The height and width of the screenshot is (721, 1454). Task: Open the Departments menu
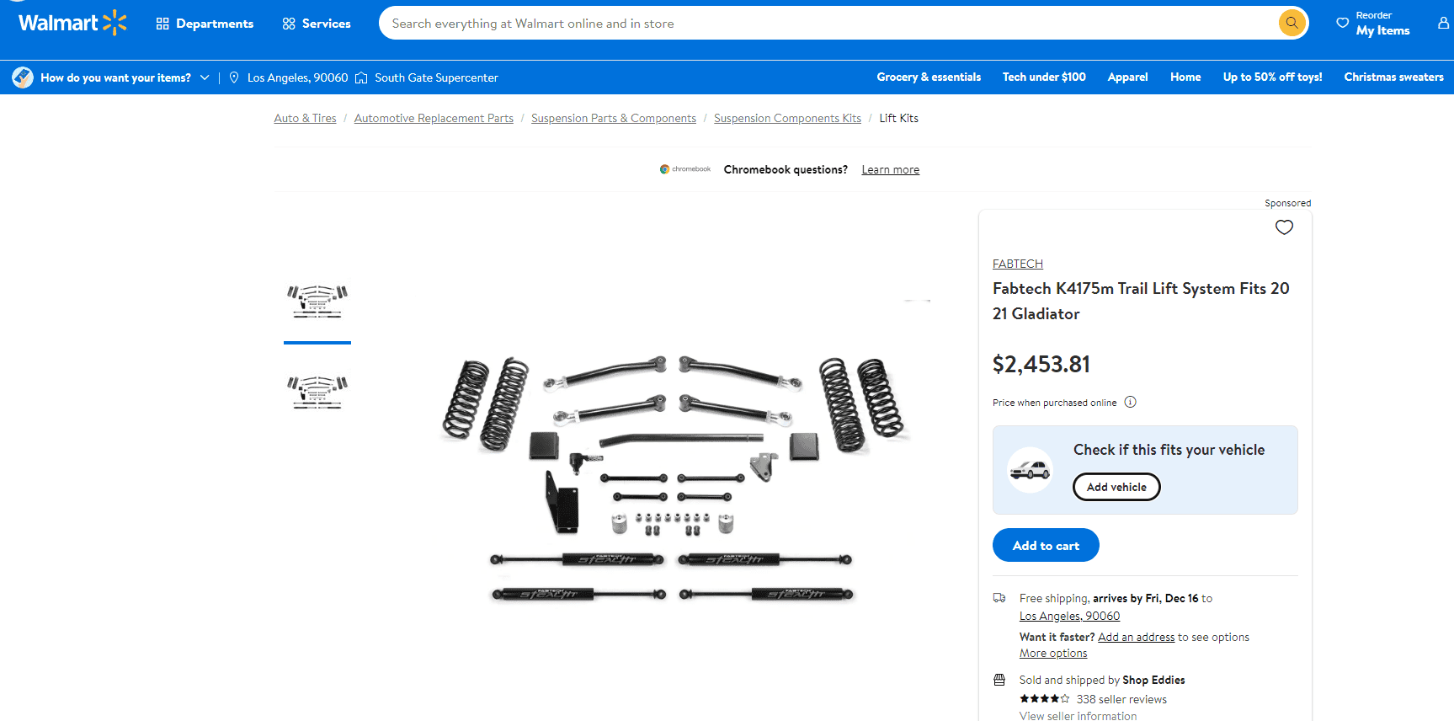[205, 24]
